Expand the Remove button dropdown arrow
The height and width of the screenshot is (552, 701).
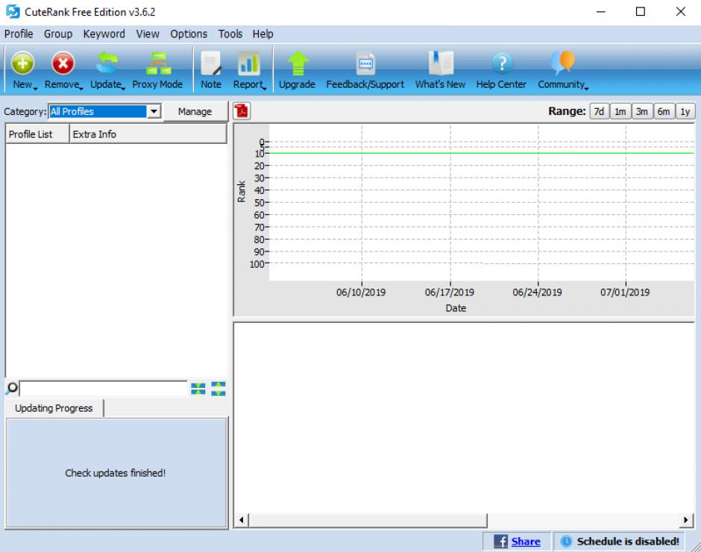[81, 88]
